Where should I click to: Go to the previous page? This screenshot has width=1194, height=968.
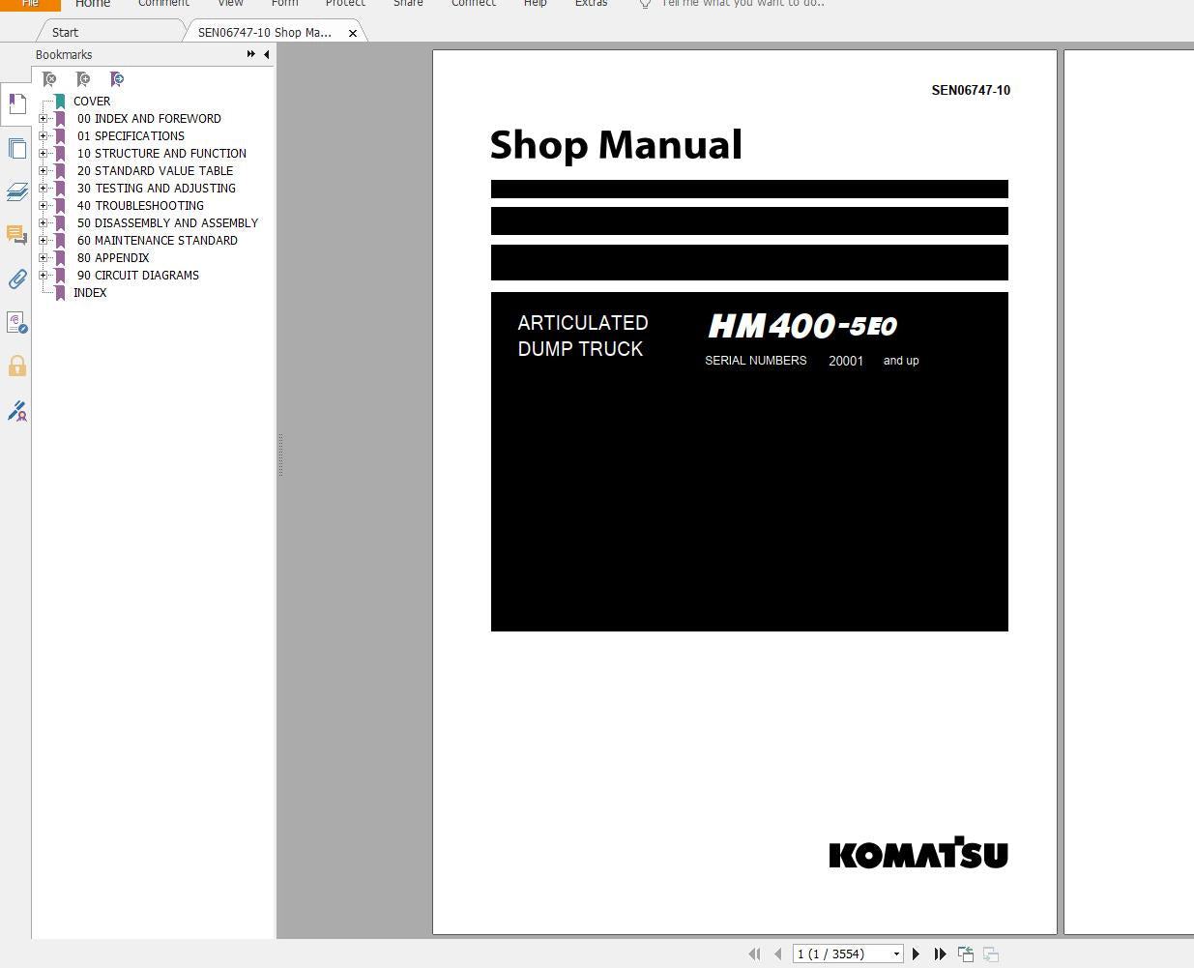point(777,954)
